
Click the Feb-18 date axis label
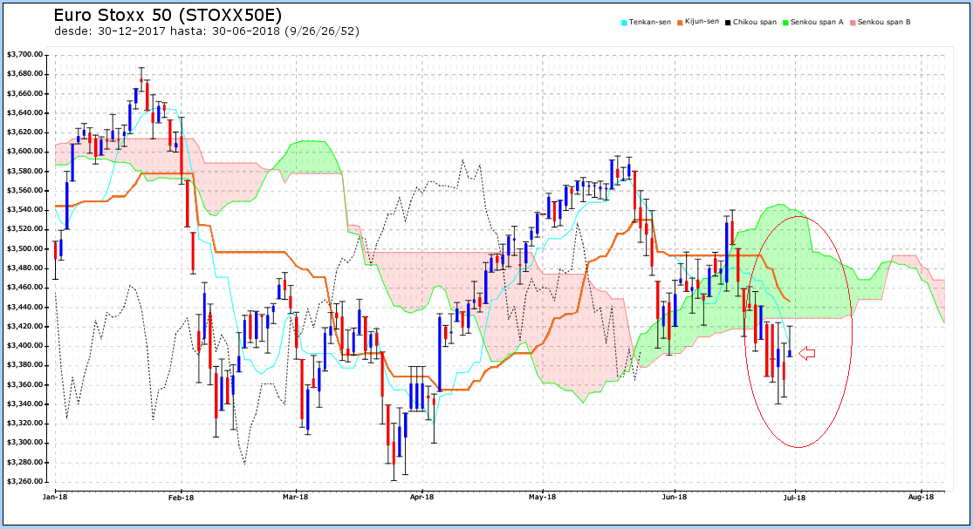point(182,497)
